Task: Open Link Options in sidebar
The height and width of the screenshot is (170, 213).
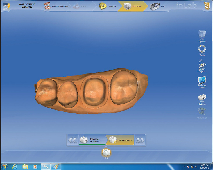Action: tap(202, 99)
